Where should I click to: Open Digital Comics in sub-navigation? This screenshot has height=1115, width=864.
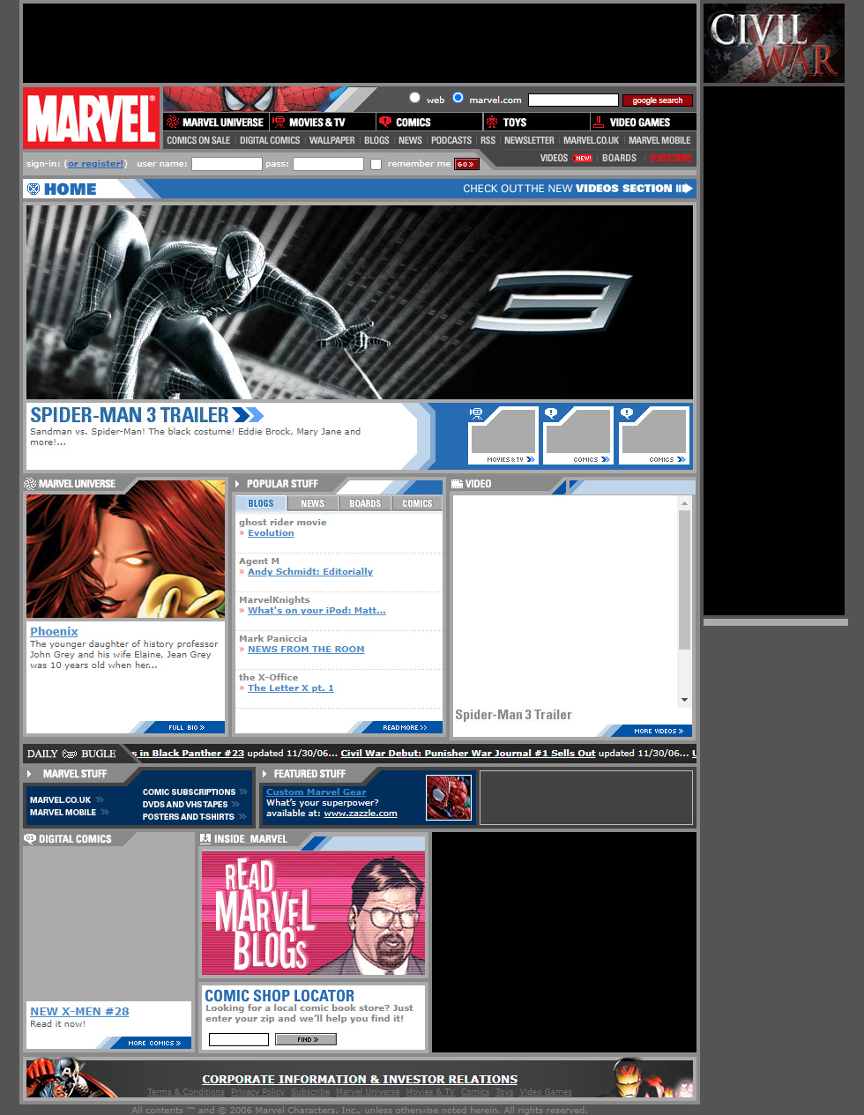tap(270, 140)
